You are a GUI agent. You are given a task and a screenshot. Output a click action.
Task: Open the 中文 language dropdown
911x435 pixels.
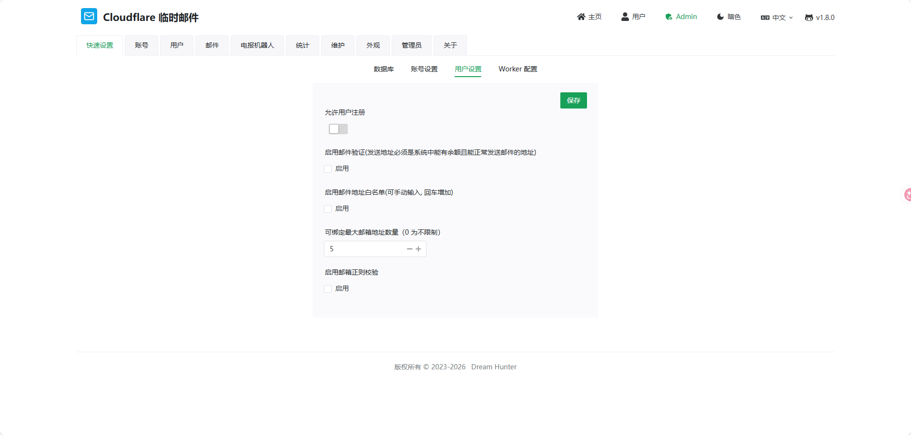click(777, 18)
